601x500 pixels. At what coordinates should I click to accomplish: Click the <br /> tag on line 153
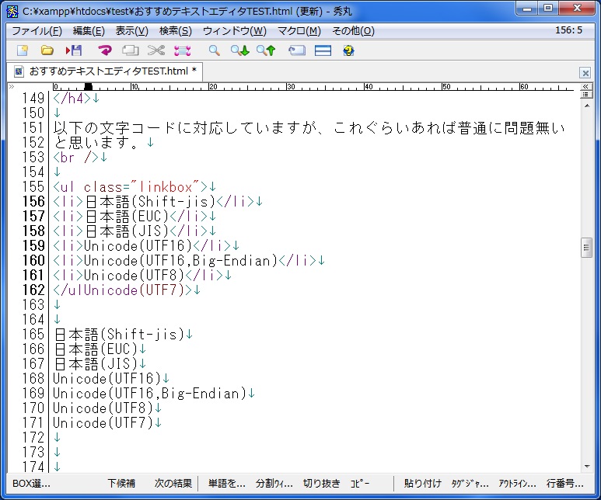76,158
